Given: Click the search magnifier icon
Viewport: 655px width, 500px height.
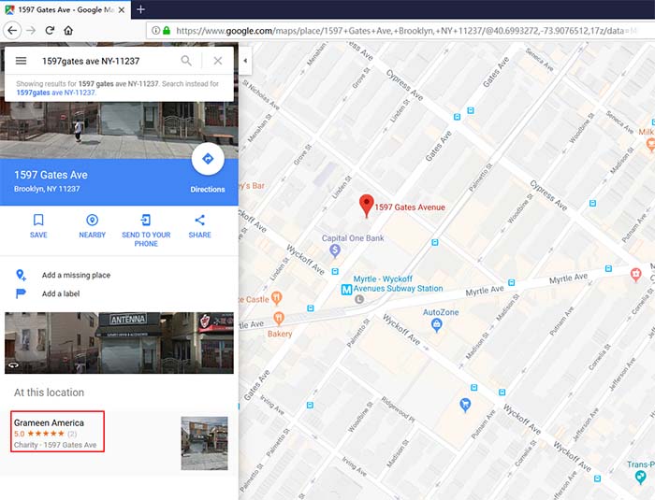Looking at the screenshot, I should pyautogui.click(x=186, y=61).
